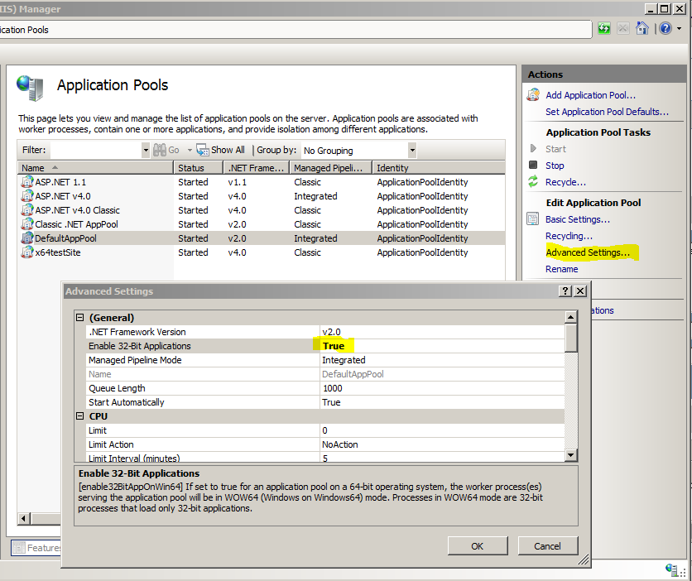Select the DefaultAppPool row name

[x=65, y=238]
